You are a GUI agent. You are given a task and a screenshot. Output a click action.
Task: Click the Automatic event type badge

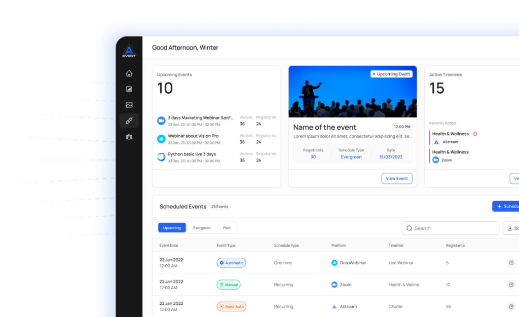pyautogui.click(x=231, y=263)
